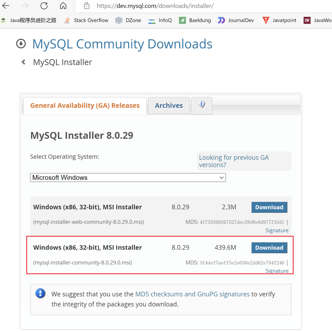Click the site lock icon in address bar
Screen dimensions: 332x332
(x=86, y=6)
